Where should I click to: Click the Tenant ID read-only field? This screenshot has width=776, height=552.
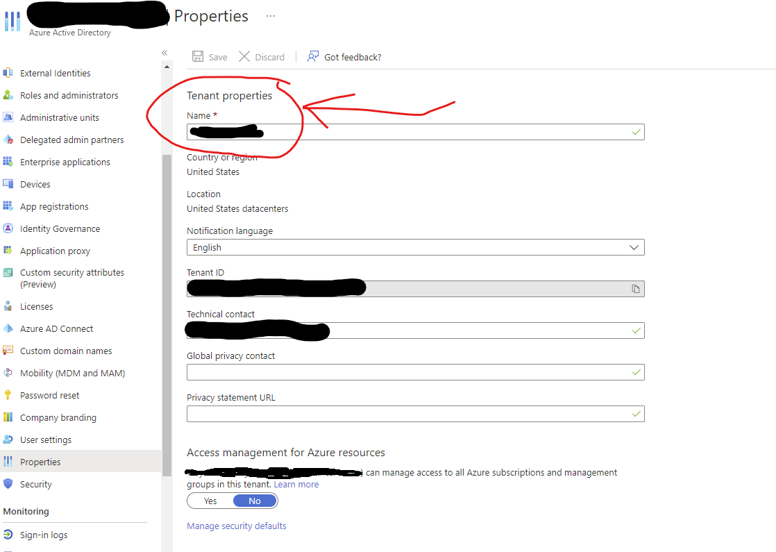coord(415,289)
